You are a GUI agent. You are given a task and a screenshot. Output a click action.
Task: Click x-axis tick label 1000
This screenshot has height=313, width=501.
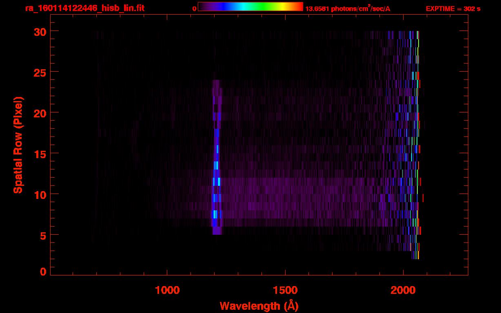click(167, 290)
